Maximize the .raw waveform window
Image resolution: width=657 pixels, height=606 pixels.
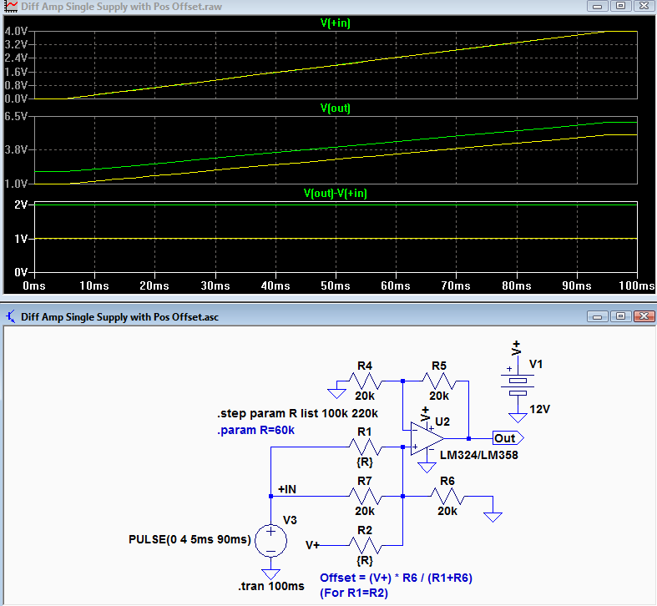click(x=620, y=6)
